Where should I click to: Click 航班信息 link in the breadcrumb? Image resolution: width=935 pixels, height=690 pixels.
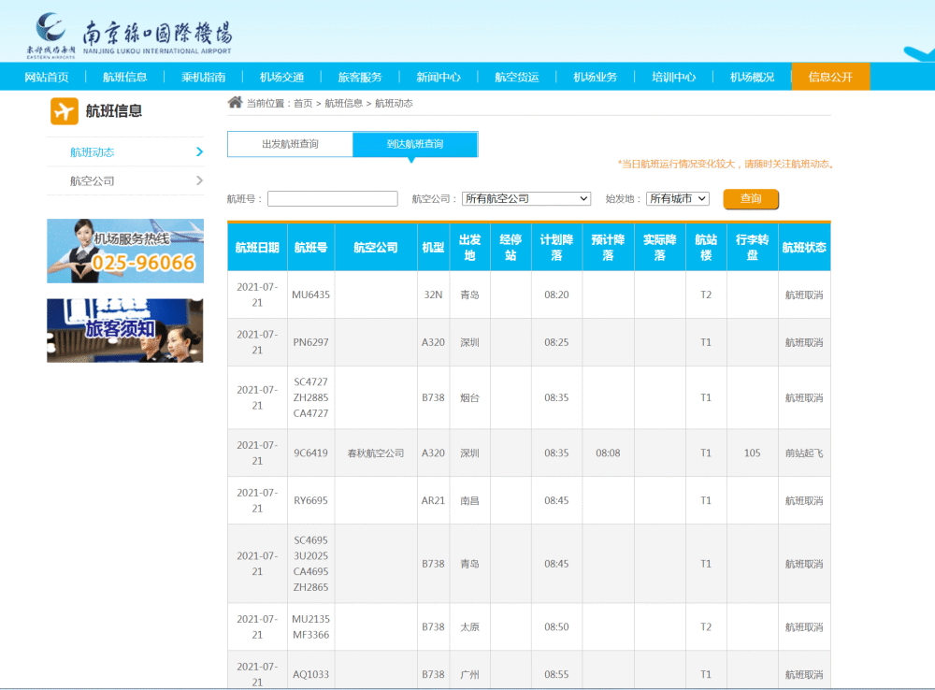click(343, 103)
